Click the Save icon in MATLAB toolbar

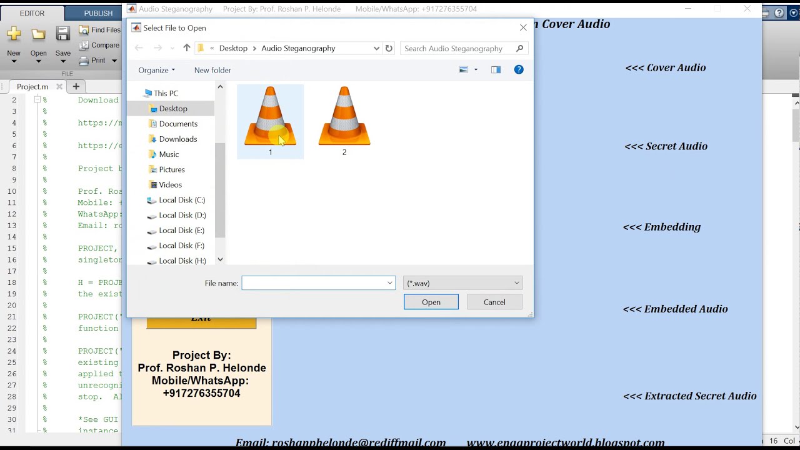coord(63,34)
